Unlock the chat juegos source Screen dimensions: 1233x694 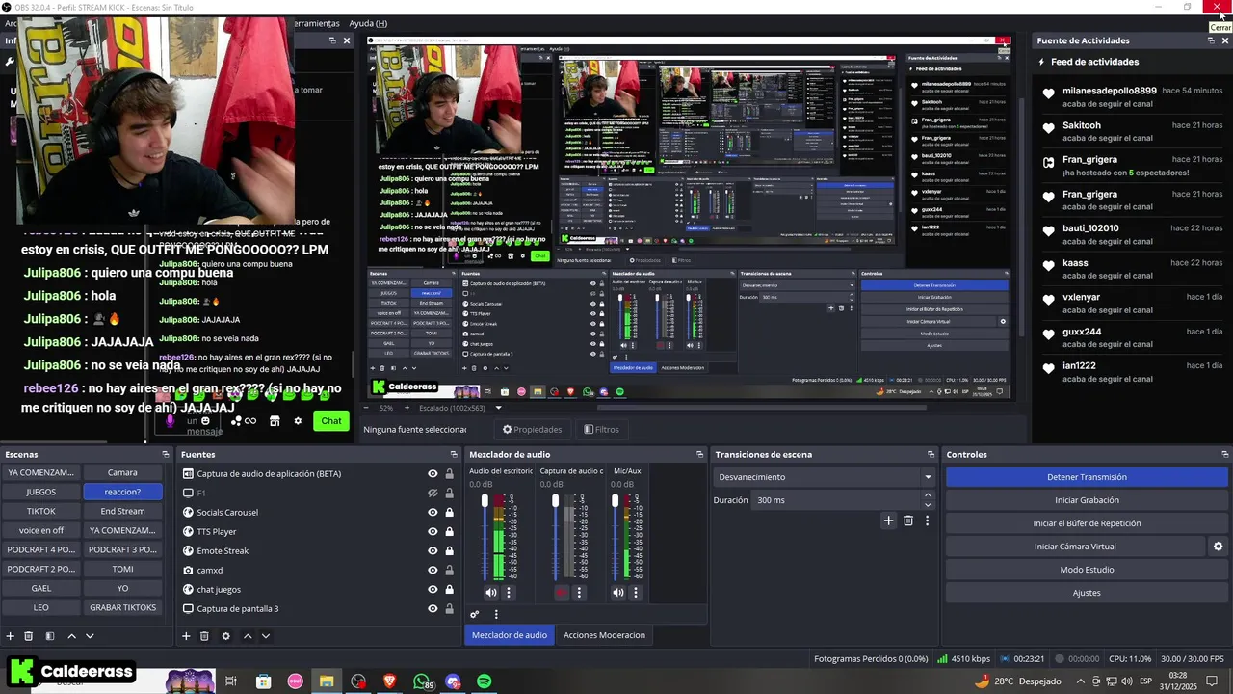coord(449,589)
